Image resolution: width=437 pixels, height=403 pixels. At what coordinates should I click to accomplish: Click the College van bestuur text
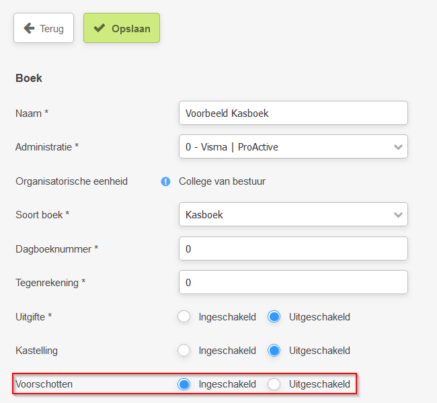(222, 181)
